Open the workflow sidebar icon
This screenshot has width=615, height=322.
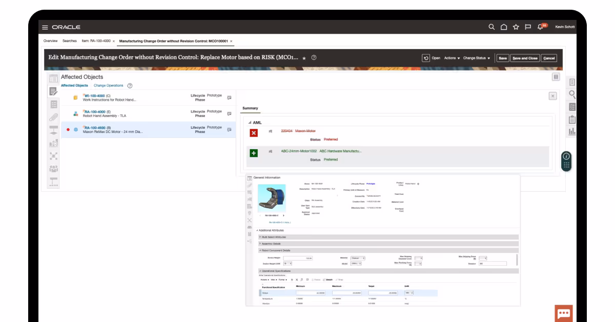tap(53, 130)
